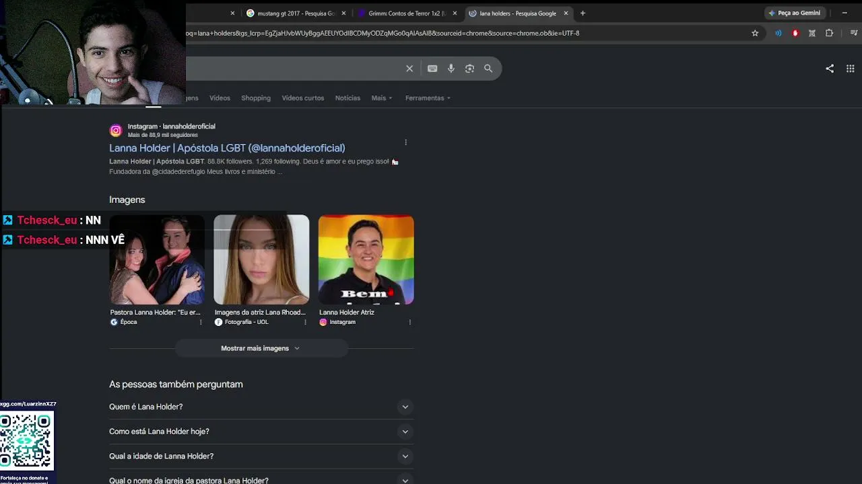Open the 'Ferramentas' search tools dropdown
Screen dimensions: 862x484
click(428, 98)
